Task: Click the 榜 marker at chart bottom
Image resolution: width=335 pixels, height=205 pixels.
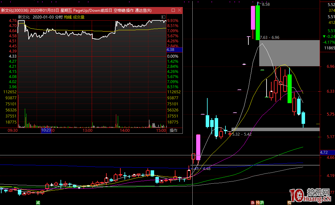Action: click(x=289, y=202)
